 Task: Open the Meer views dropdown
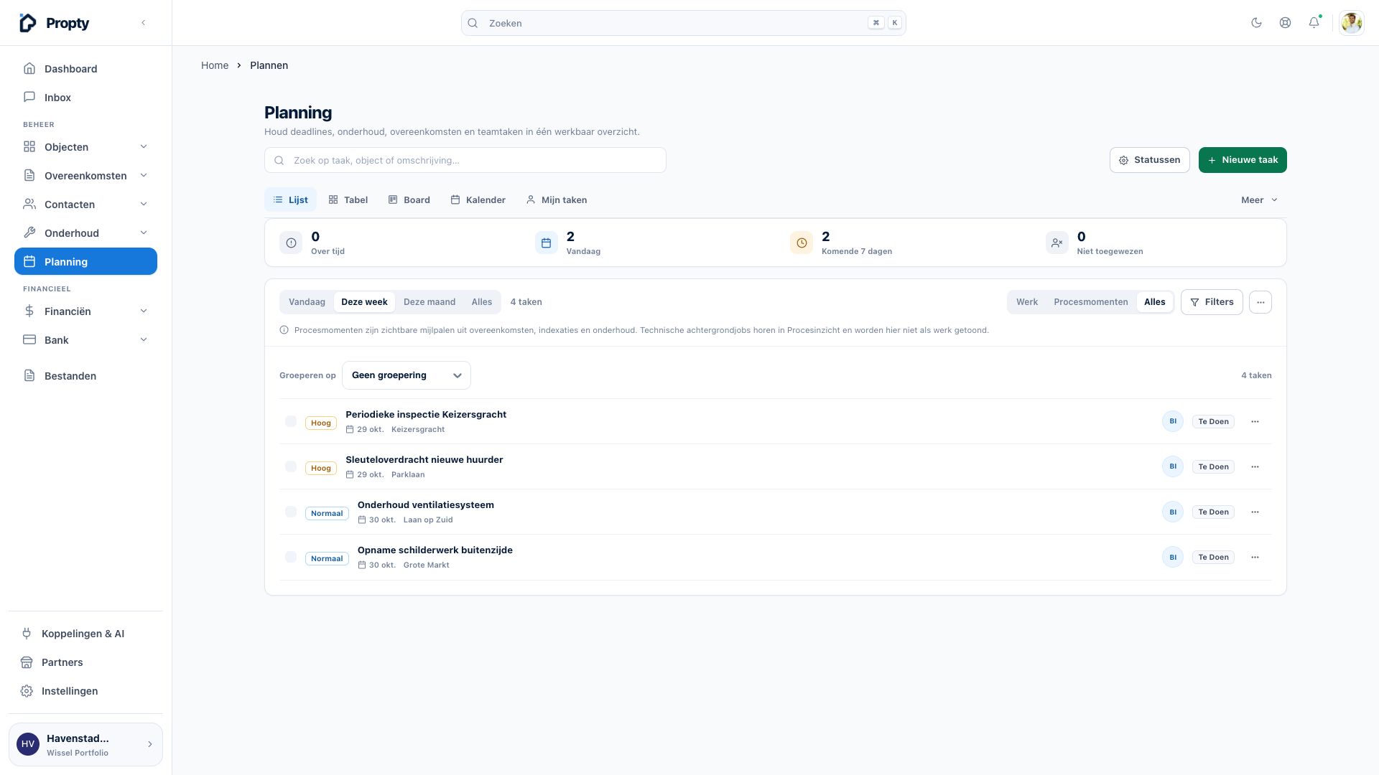(1259, 200)
